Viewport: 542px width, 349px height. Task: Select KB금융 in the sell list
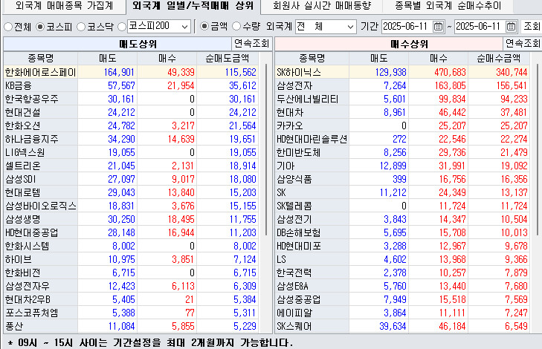[19, 85]
